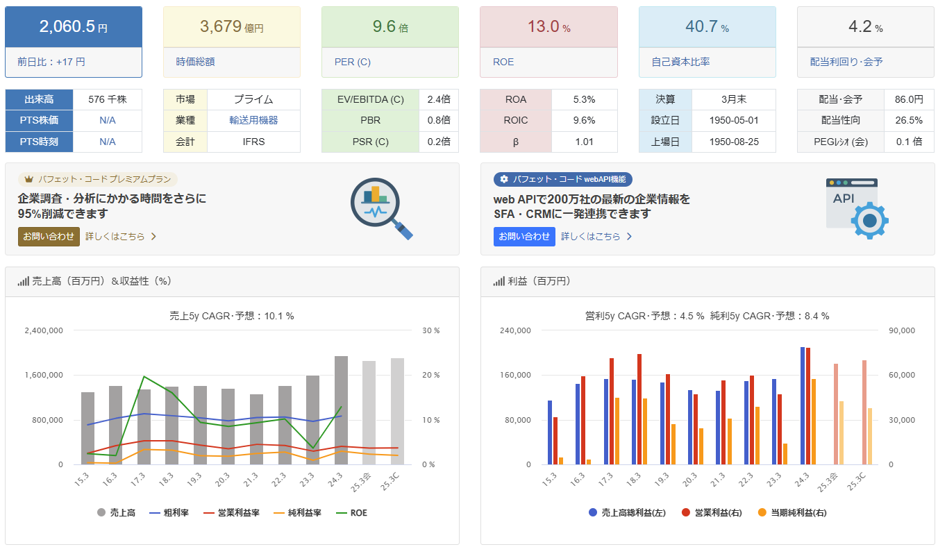This screenshot has width=938, height=547.
Task: Click the 前日比：+17 円 text
Action: pyautogui.click(x=51, y=62)
